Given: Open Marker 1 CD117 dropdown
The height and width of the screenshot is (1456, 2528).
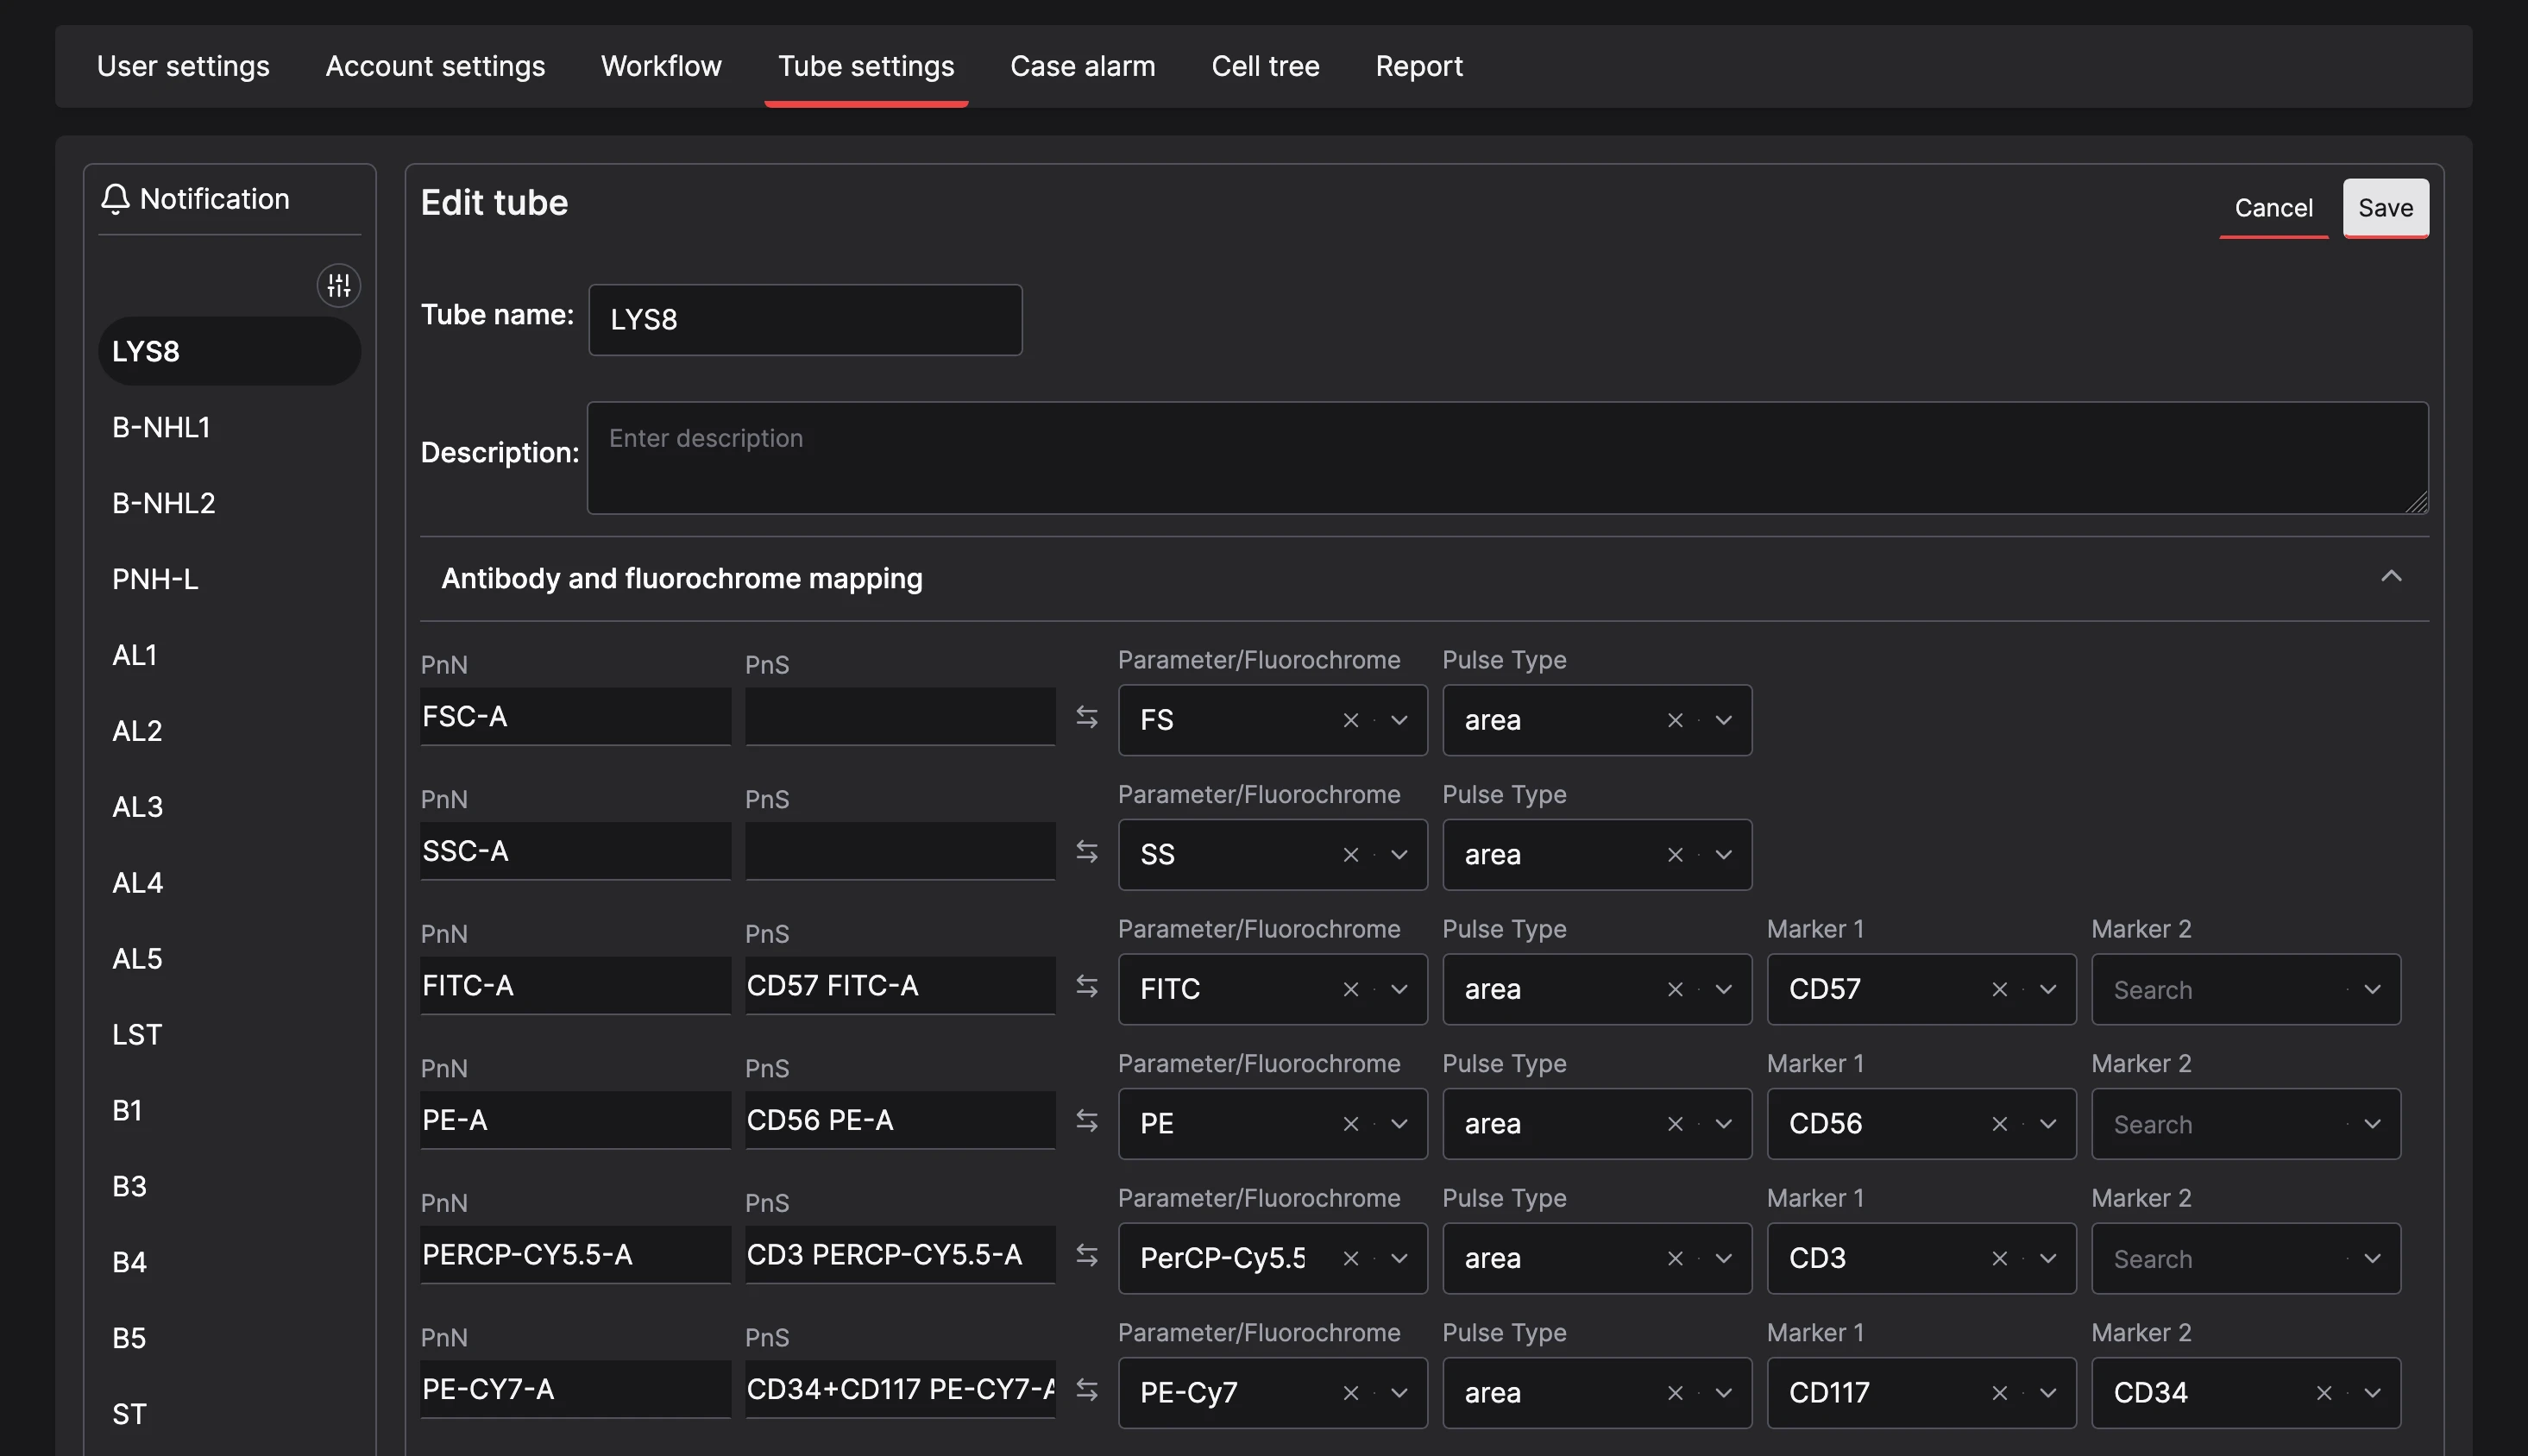Looking at the screenshot, I should [x=2048, y=1393].
